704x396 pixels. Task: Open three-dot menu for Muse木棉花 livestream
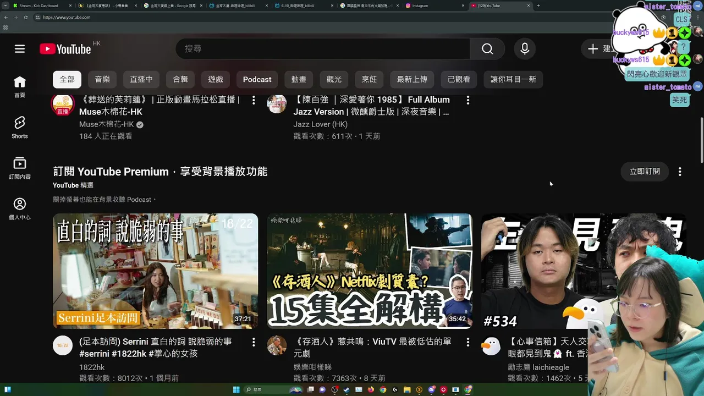click(254, 100)
